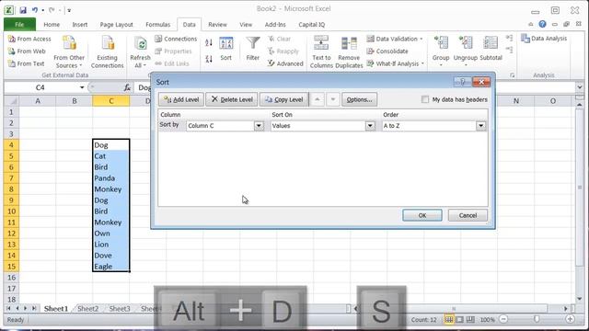Image resolution: width=589 pixels, height=331 pixels.
Task: Open the Order A to Z dropdown
Action: tap(480, 126)
